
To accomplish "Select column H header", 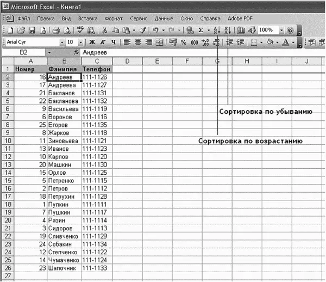I will coord(247,61).
